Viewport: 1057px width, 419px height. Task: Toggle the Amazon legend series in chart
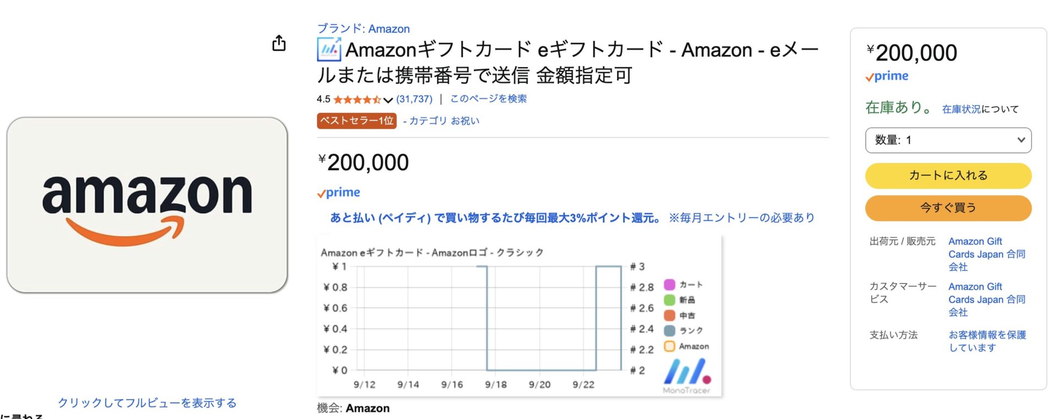686,346
